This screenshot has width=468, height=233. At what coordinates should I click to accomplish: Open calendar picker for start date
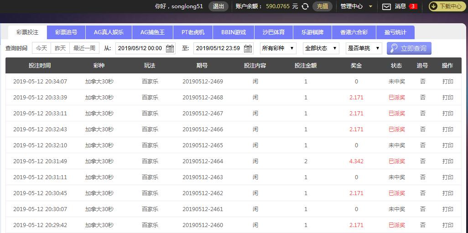tap(170, 48)
